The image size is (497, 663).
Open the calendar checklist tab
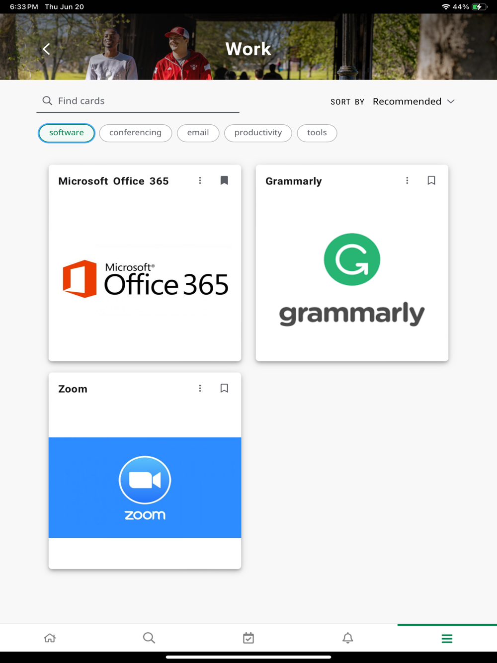point(248,638)
